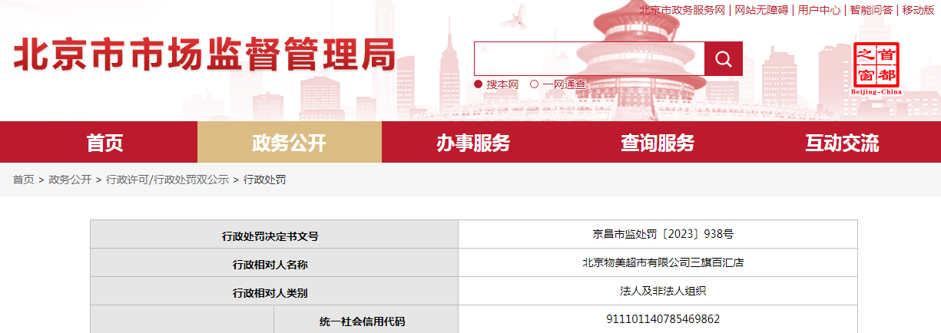Switch to 互动交流 navigation tab
The image size is (941, 333).
tap(843, 143)
